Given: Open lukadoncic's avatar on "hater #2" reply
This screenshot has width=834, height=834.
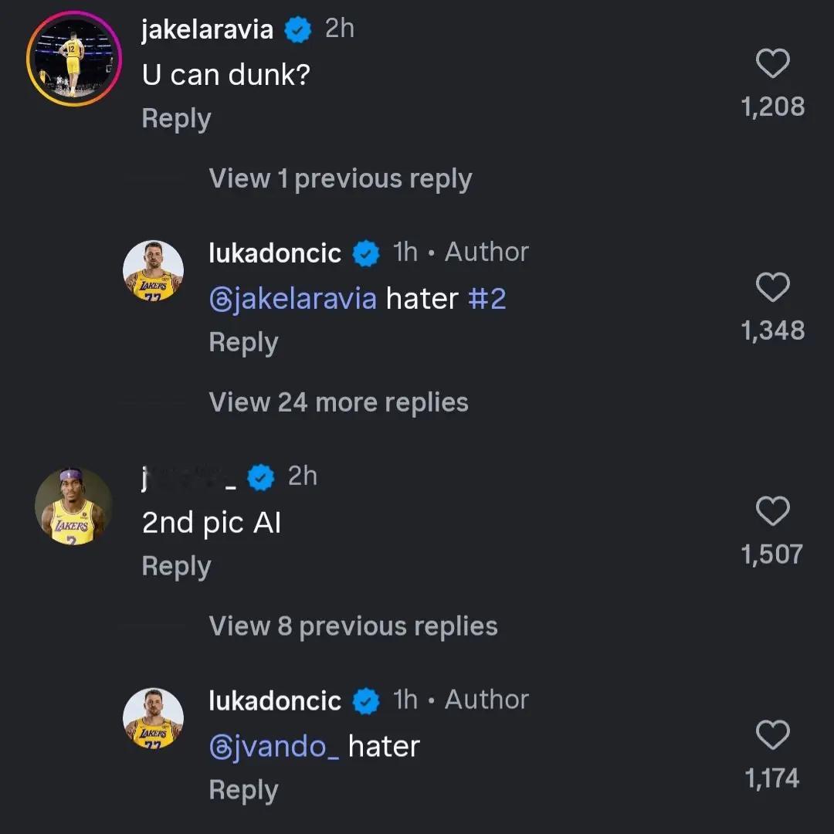Looking at the screenshot, I should click(x=154, y=271).
